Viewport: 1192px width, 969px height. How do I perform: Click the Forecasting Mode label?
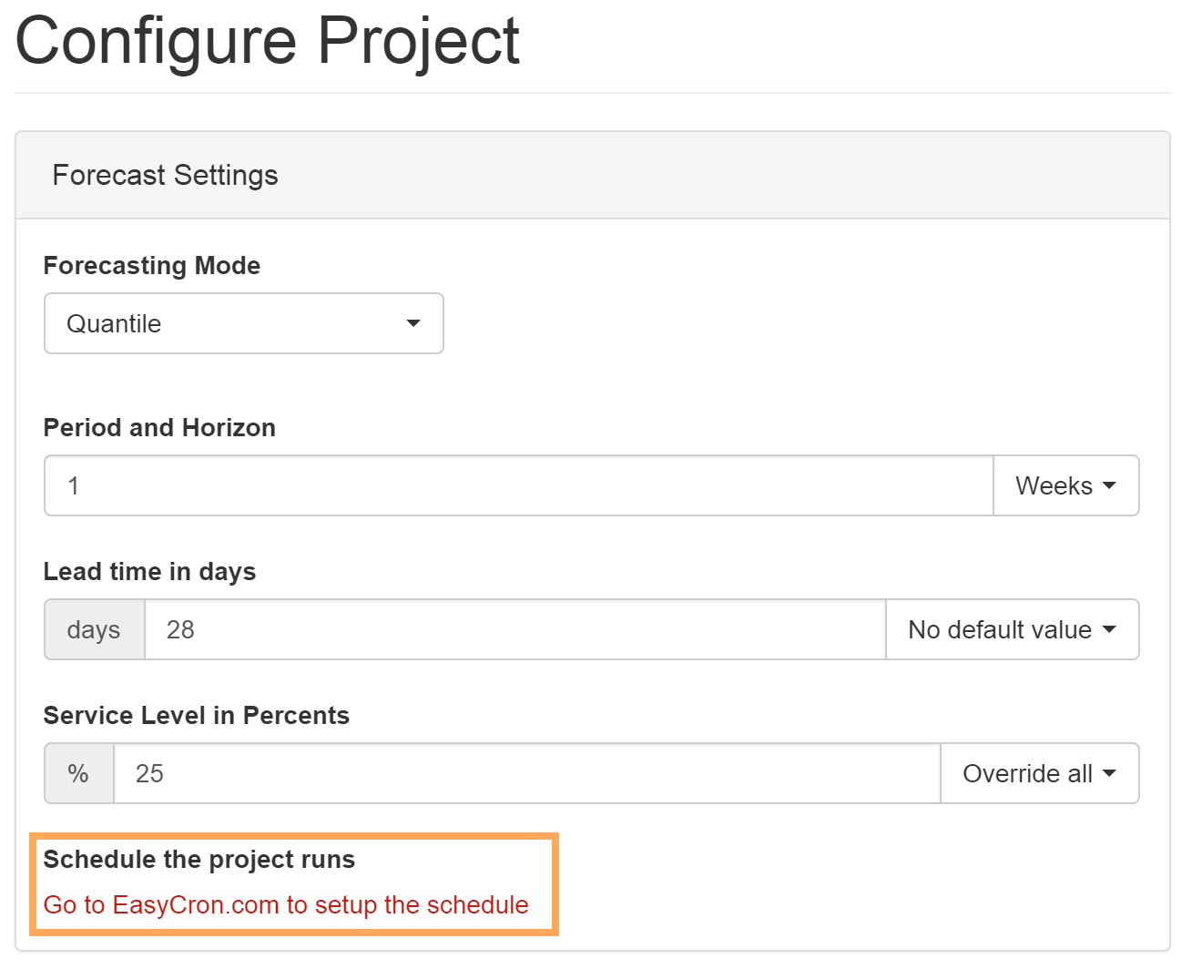tap(152, 265)
